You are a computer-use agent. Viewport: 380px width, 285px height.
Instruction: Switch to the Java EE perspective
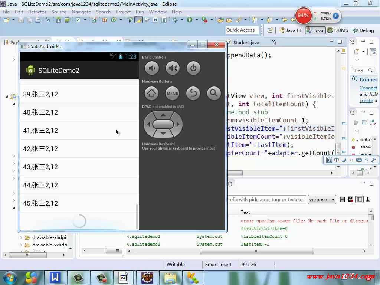290,30
